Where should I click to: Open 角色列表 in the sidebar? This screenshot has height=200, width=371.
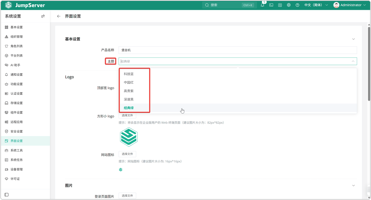pyautogui.click(x=25, y=46)
